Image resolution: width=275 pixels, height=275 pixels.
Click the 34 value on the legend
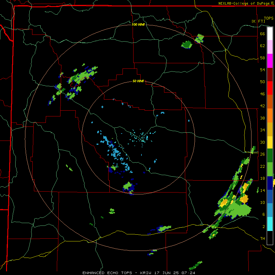pyautogui.click(x=262, y=130)
